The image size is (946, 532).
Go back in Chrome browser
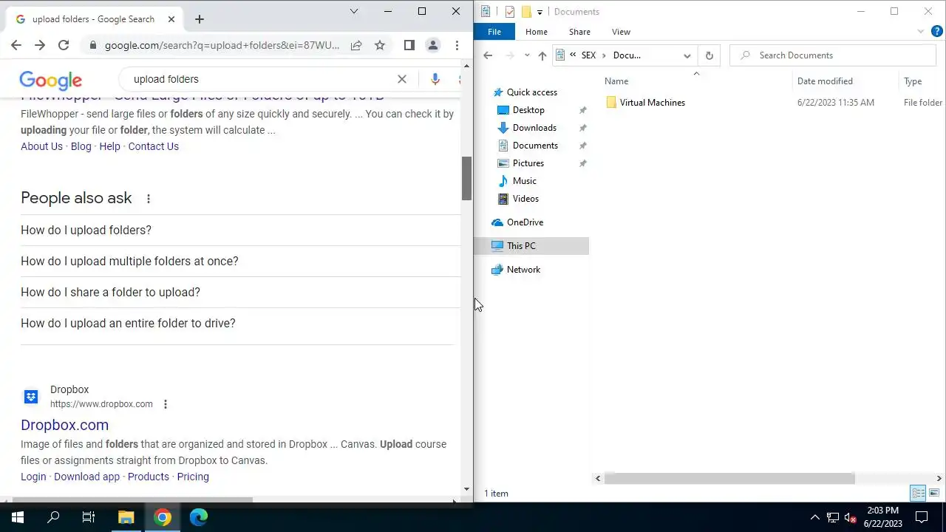point(16,45)
